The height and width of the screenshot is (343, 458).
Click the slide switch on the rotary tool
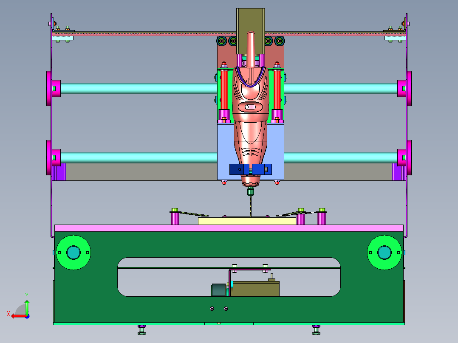(250, 107)
